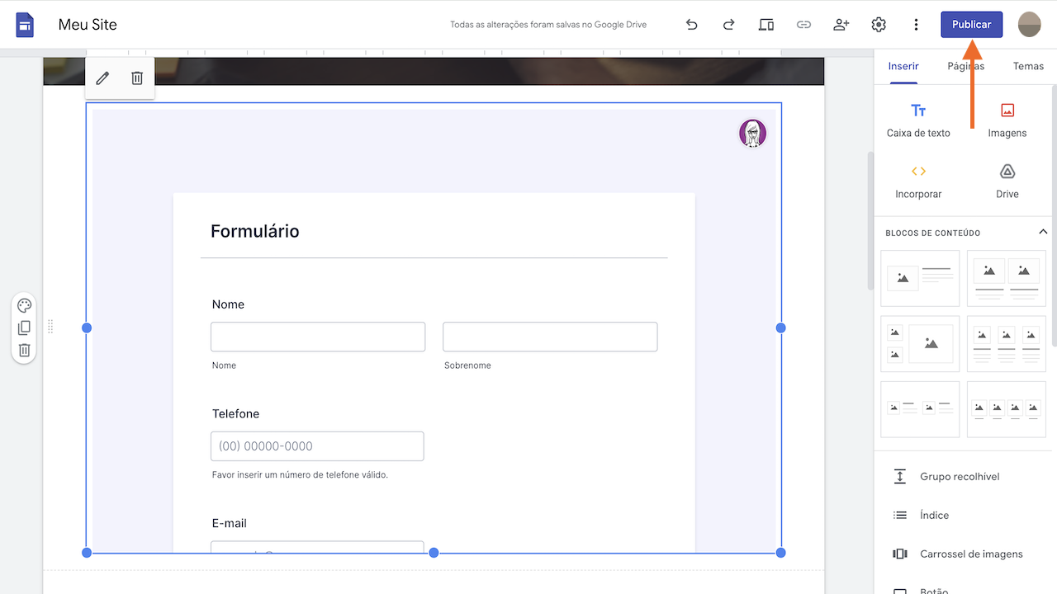The image size is (1057, 594).
Task: Open the section background palette icon
Action: tap(25, 305)
